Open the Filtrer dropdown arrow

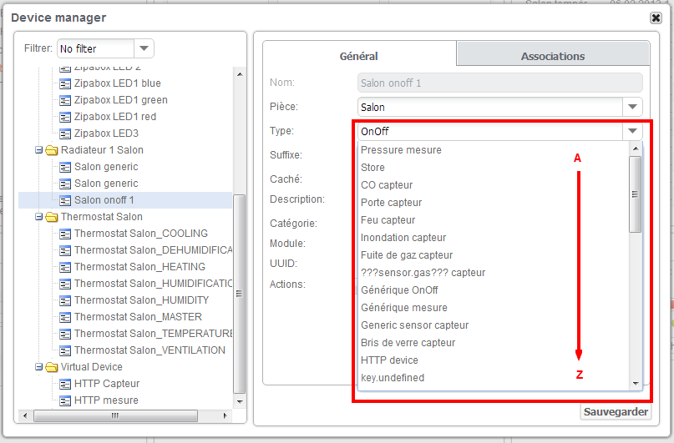144,48
